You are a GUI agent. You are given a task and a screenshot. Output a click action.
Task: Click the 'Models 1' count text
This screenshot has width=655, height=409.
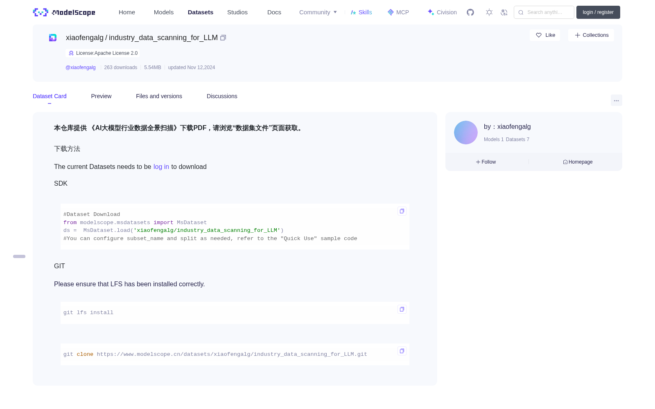[494, 139]
